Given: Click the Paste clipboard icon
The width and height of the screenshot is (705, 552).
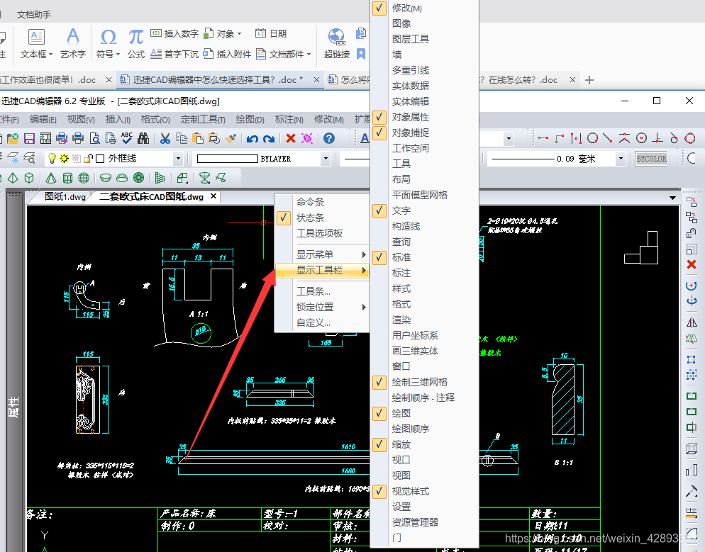Looking at the screenshot, I should pos(197,138).
